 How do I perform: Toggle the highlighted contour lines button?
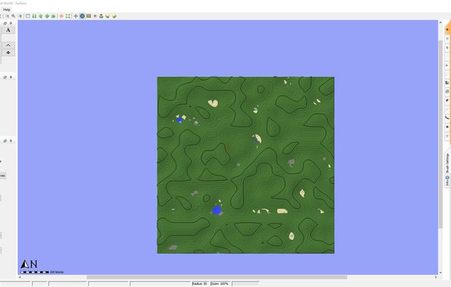82,16
